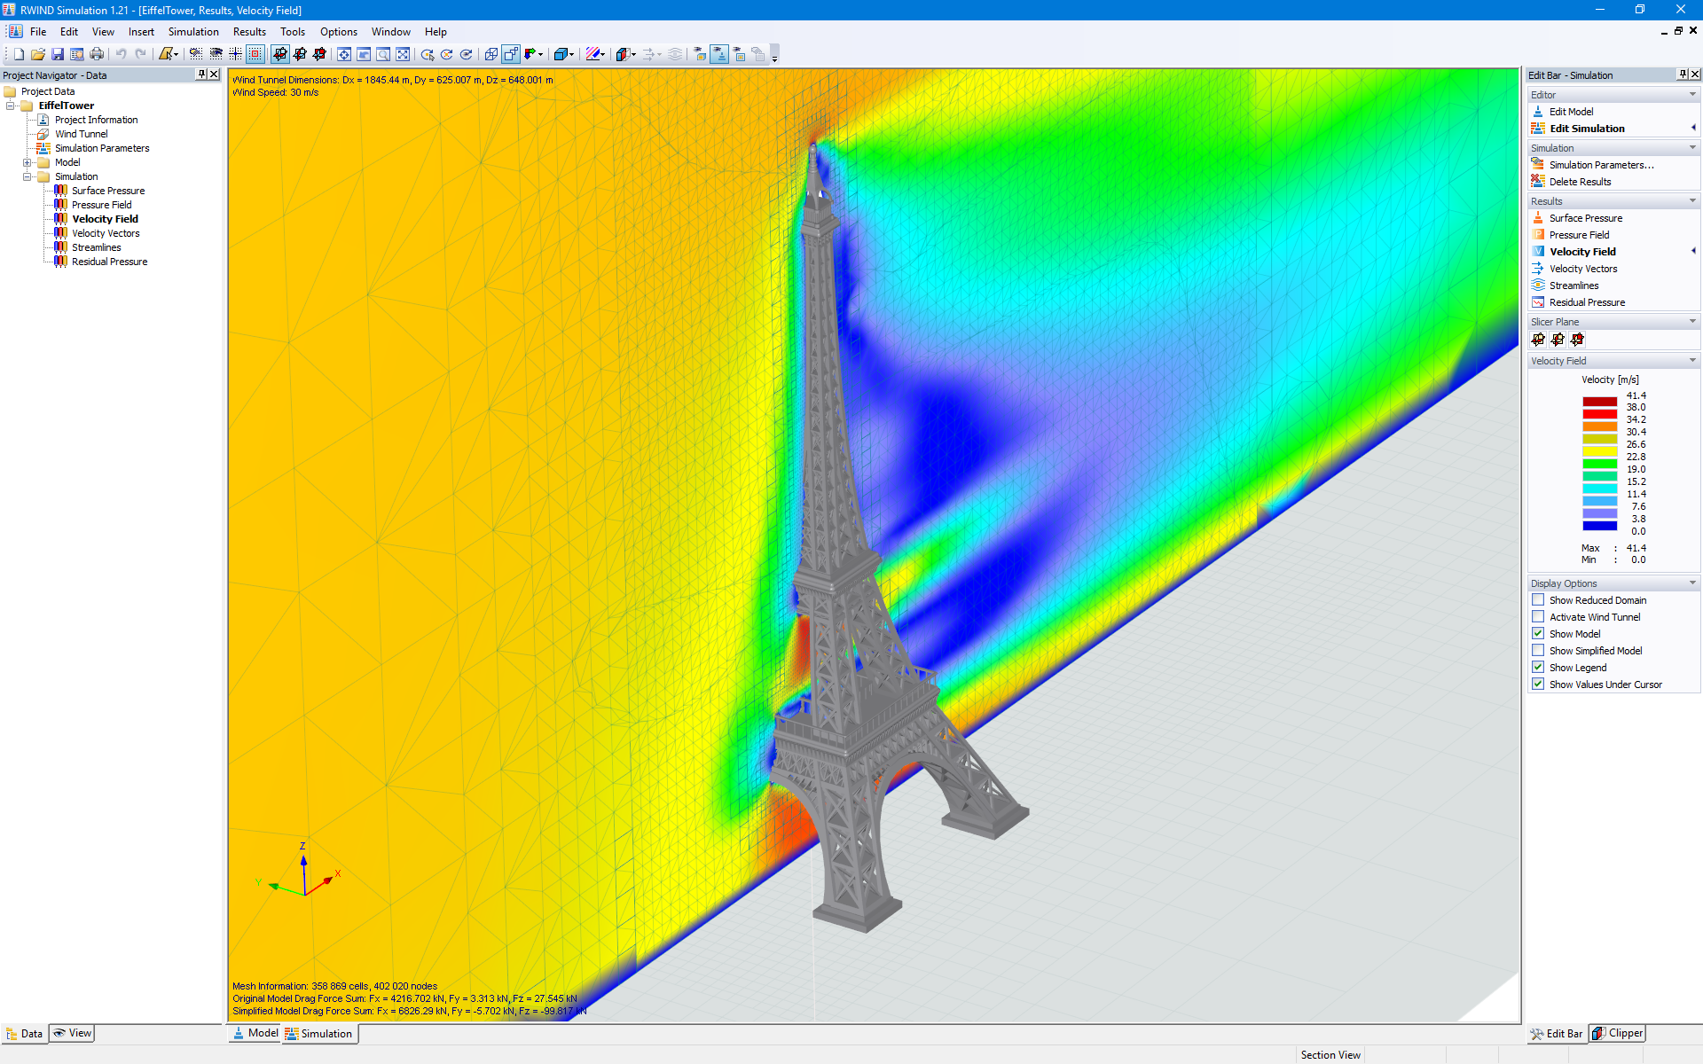Click the Redo arrow icon

click(141, 54)
